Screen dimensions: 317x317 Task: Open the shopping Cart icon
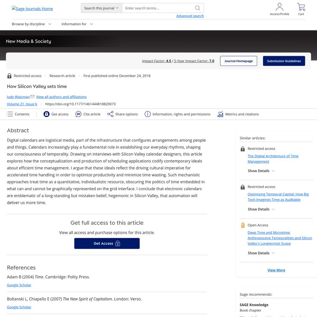pyautogui.click(x=301, y=7)
